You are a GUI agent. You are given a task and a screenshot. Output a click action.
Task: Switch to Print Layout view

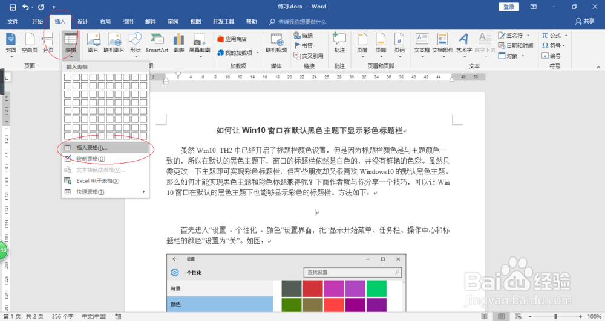(x=501, y=316)
